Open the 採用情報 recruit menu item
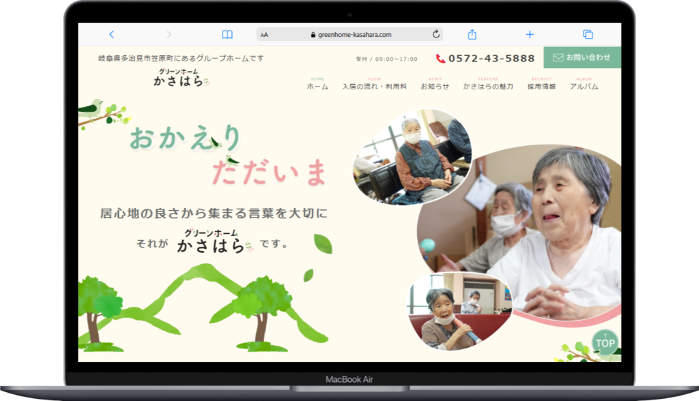Viewport: 699px width, 401px height. (541, 84)
